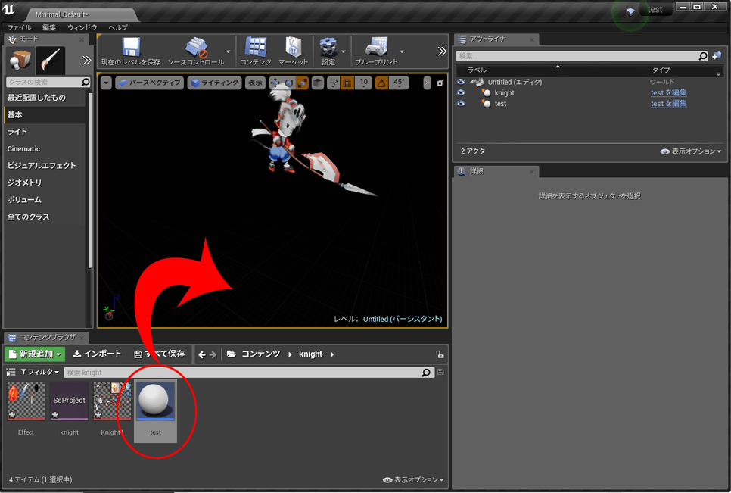Open Blueprints dropdown arrow
Image resolution: width=731 pixels, height=493 pixels.
pyautogui.click(x=401, y=51)
